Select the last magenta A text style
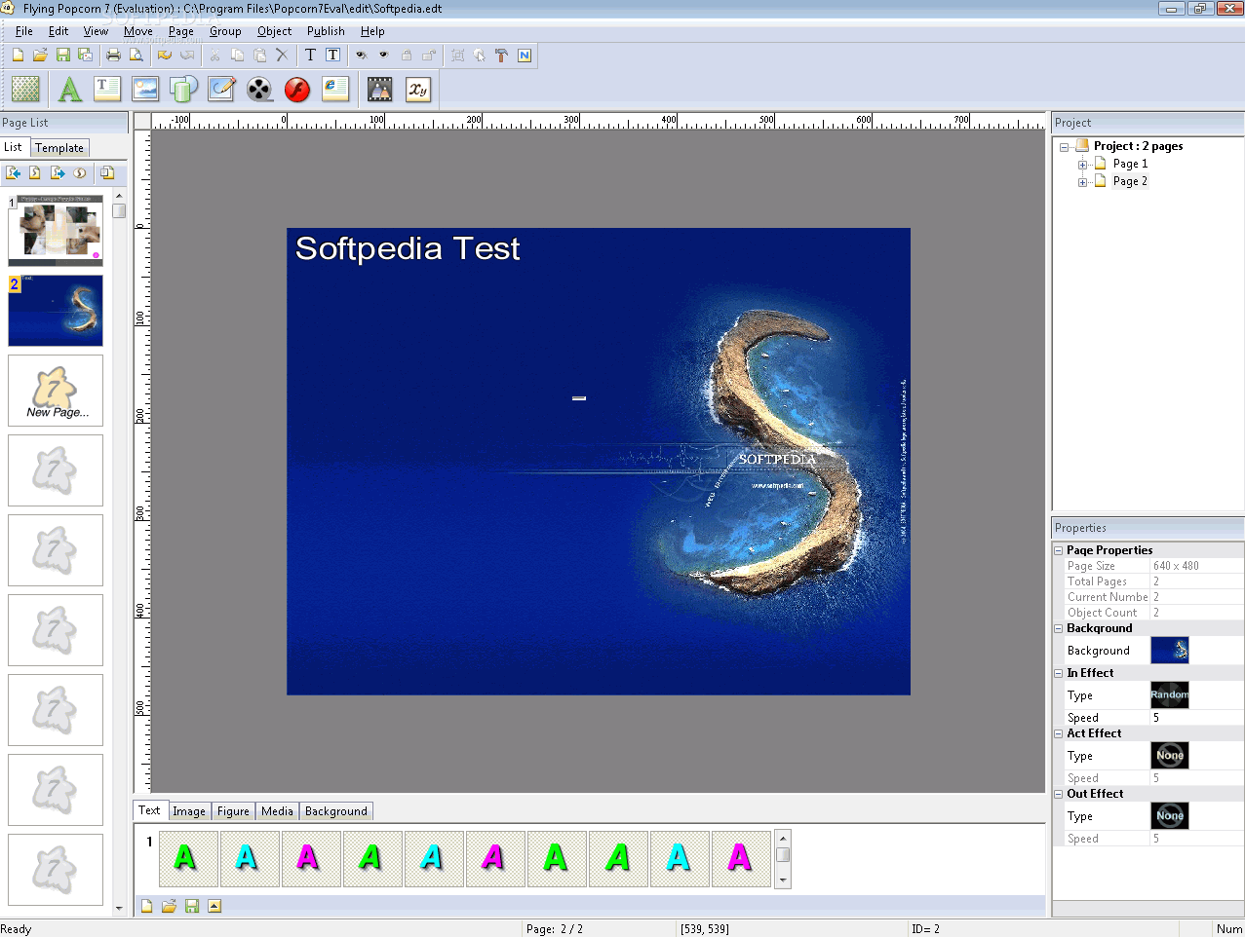Image resolution: width=1245 pixels, height=937 pixels. point(741,858)
